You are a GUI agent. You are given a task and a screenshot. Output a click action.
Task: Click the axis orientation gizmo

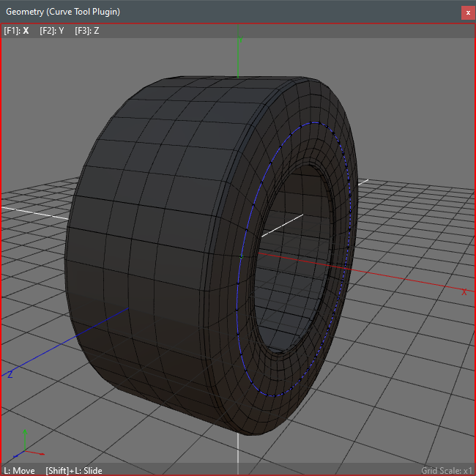coord(27,444)
